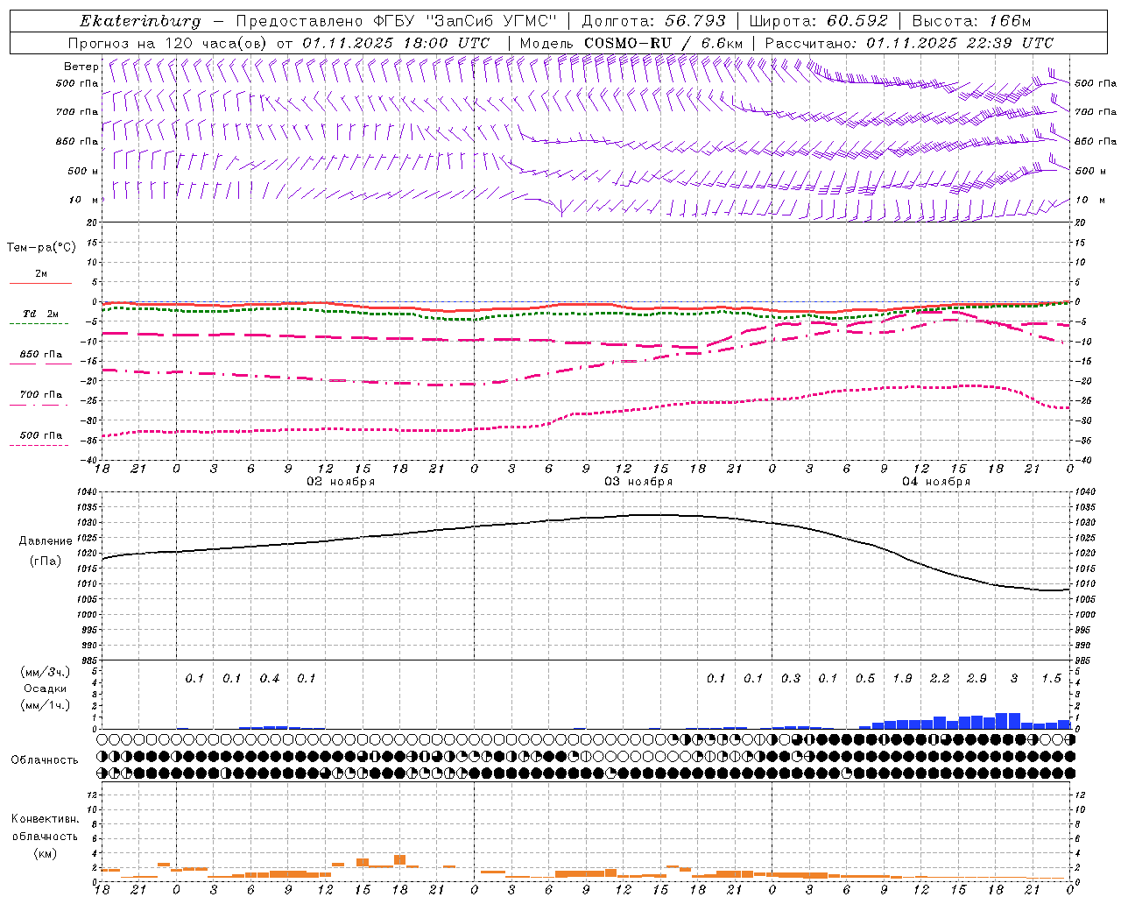The width and height of the screenshot is (1121, 897).
Task: Click the precipitation value "1.9"
Action: 902,678
